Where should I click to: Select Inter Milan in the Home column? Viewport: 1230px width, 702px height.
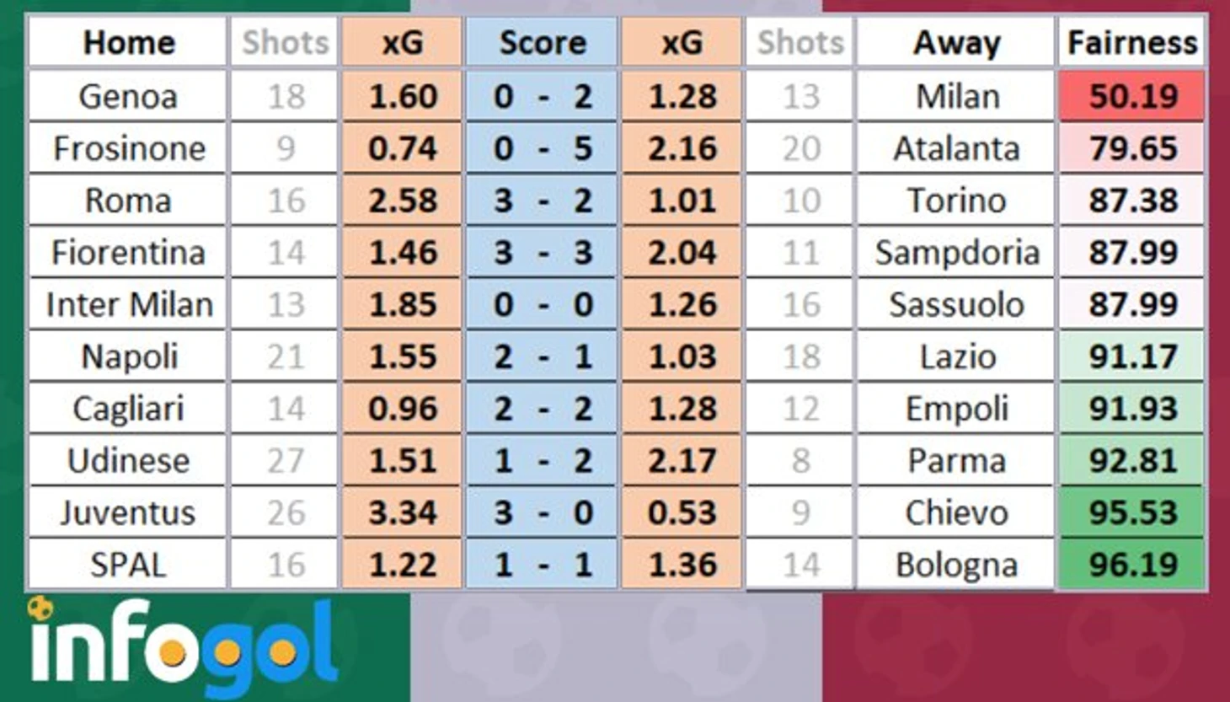click(x=128, y=304)
